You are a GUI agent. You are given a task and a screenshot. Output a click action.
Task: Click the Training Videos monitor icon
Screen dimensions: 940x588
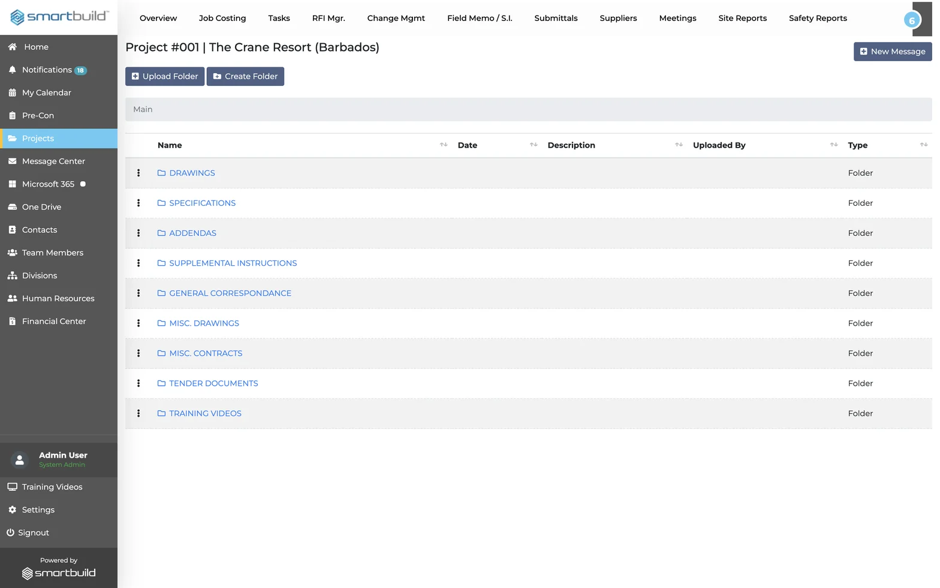click(x=12, y=487)
